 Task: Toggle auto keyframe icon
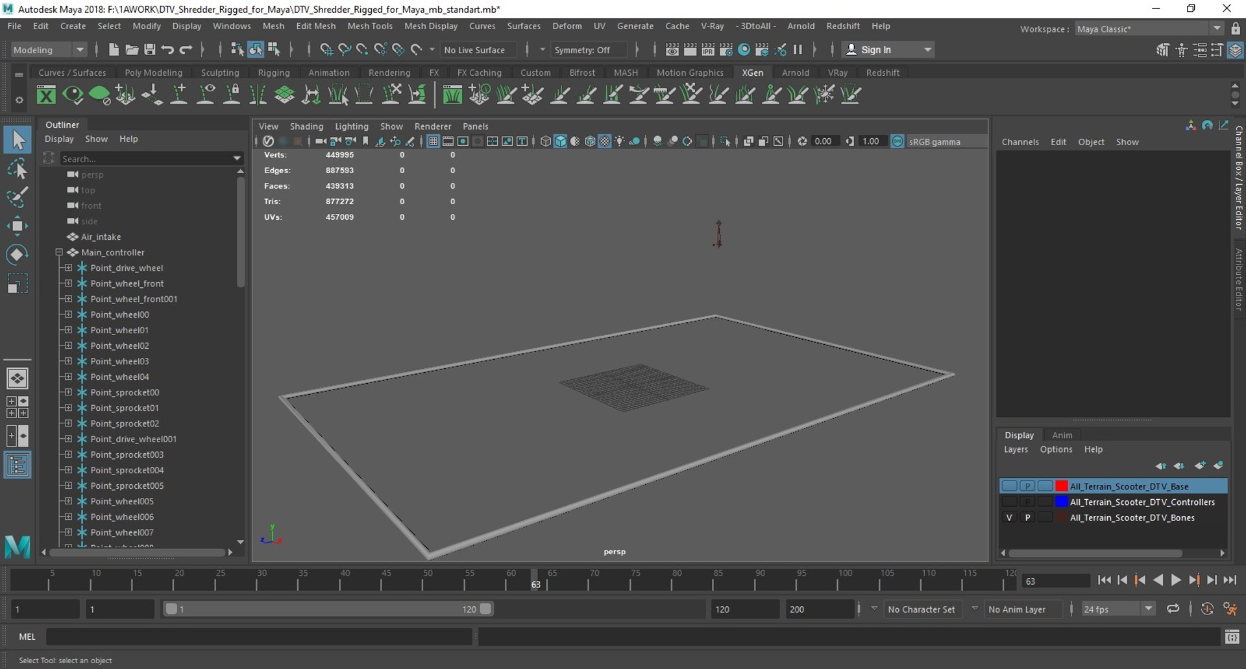(x=1207, y=609)
